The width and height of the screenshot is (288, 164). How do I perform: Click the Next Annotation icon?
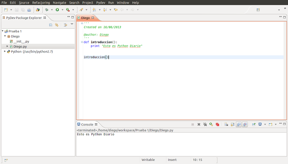94,10
